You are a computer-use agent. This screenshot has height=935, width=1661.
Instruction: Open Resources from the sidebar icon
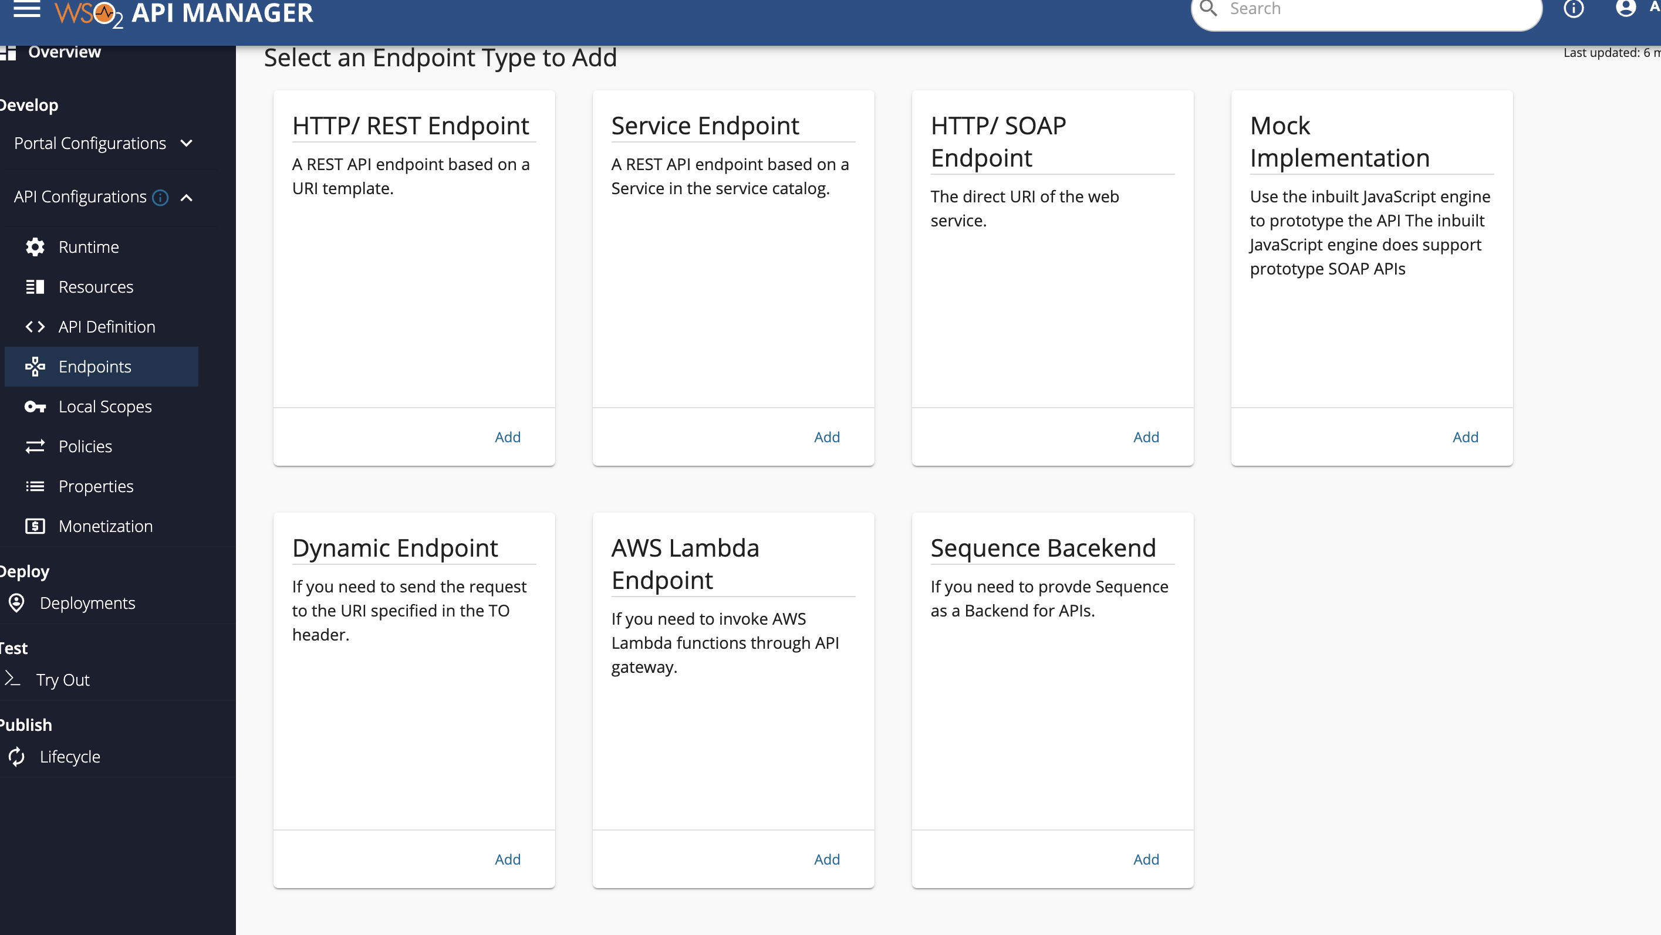(35, 287)
